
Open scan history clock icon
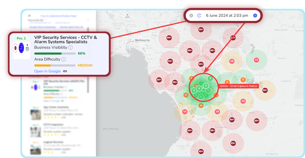[199, 16]
